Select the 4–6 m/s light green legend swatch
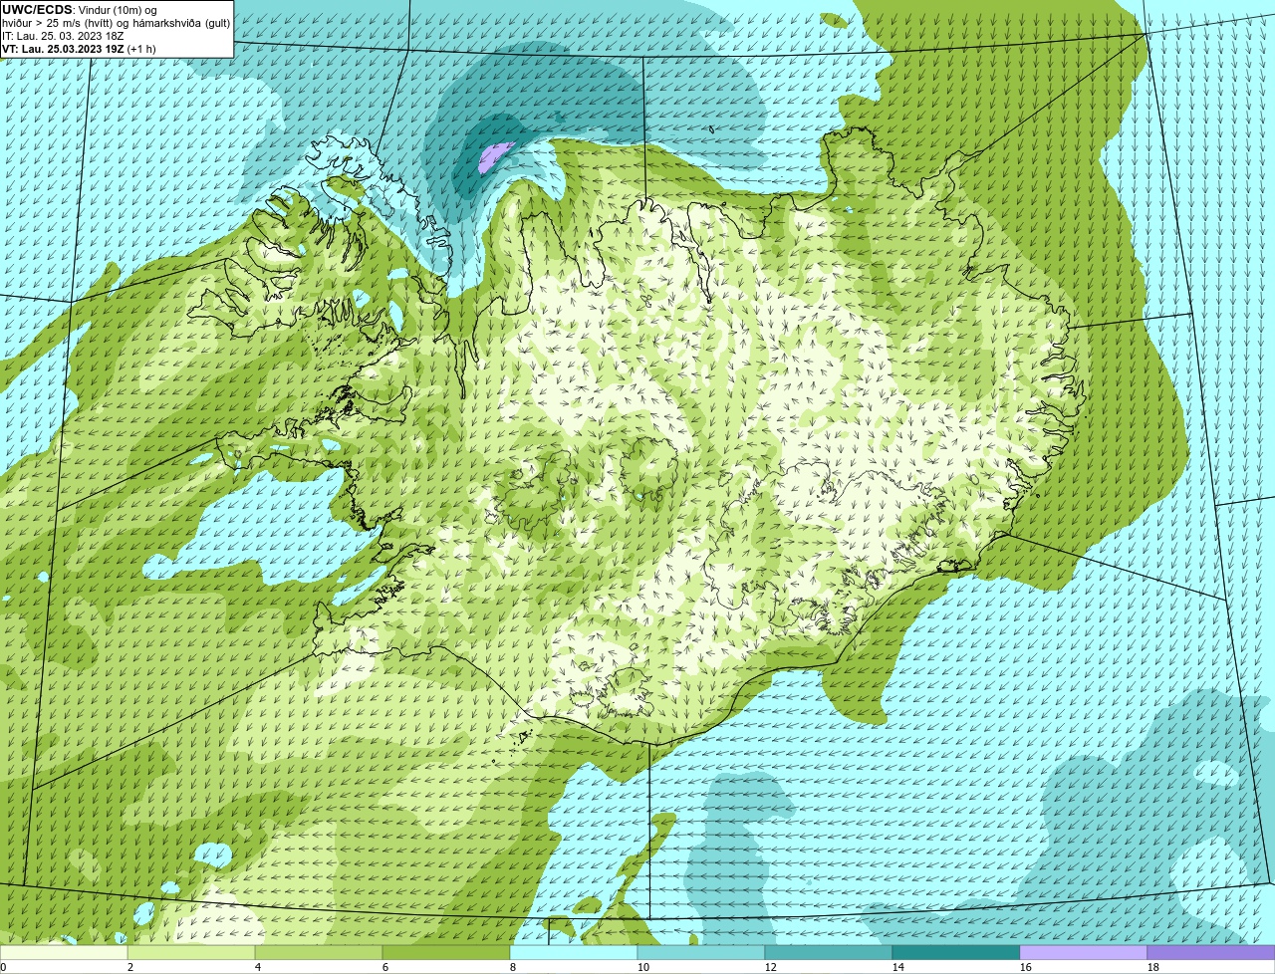The height and width of the screenshot is (974, 1275). [319, 952]
